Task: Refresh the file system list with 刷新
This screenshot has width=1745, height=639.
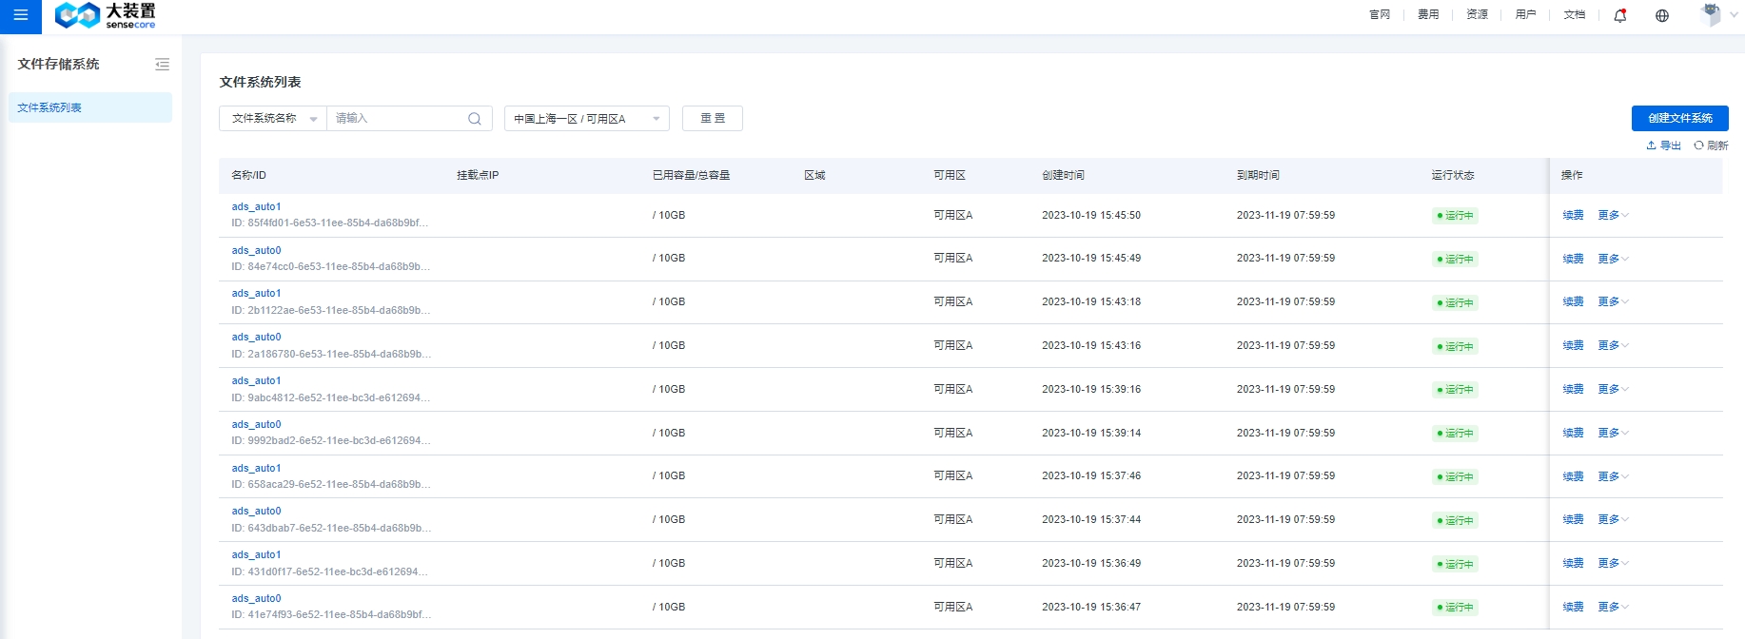Action: tap(1711, 145)
